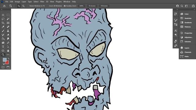Open the Select menu
This screenshot has height=110, width=196.
(x=36, y=2)
